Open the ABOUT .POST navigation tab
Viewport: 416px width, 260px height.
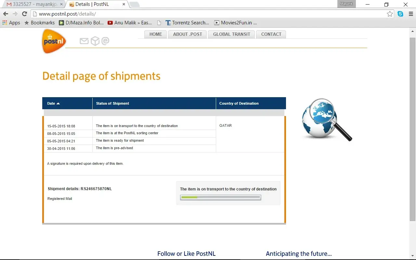[188, 34]
